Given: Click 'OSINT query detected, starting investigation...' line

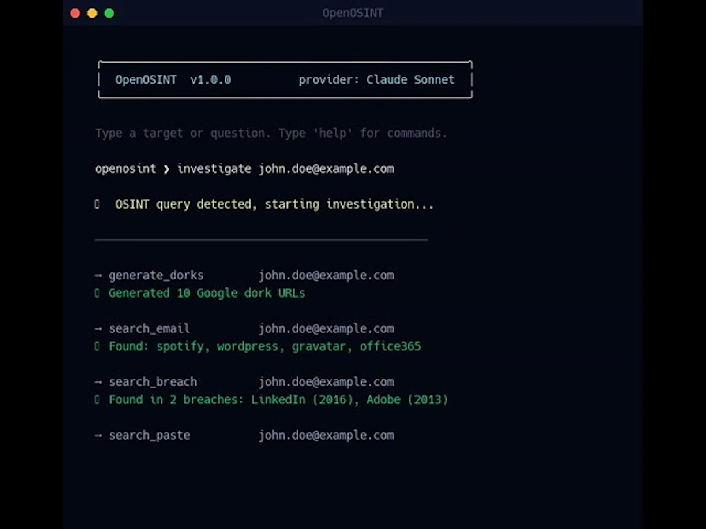Looking at the screenshot, I should pyautogui.click(x=274, y=205).
